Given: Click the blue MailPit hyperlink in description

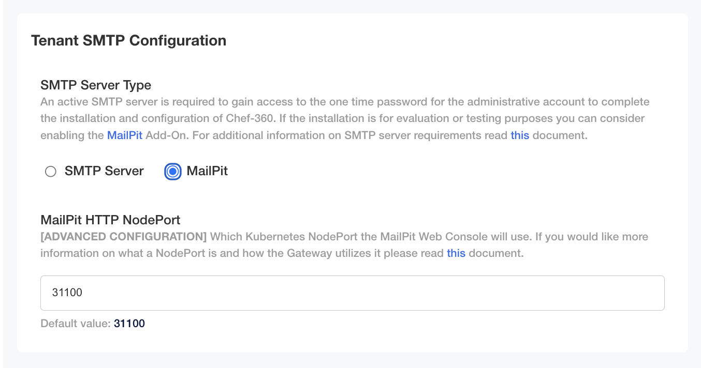Looking at the screenshot, I should (x=124, y=135).
